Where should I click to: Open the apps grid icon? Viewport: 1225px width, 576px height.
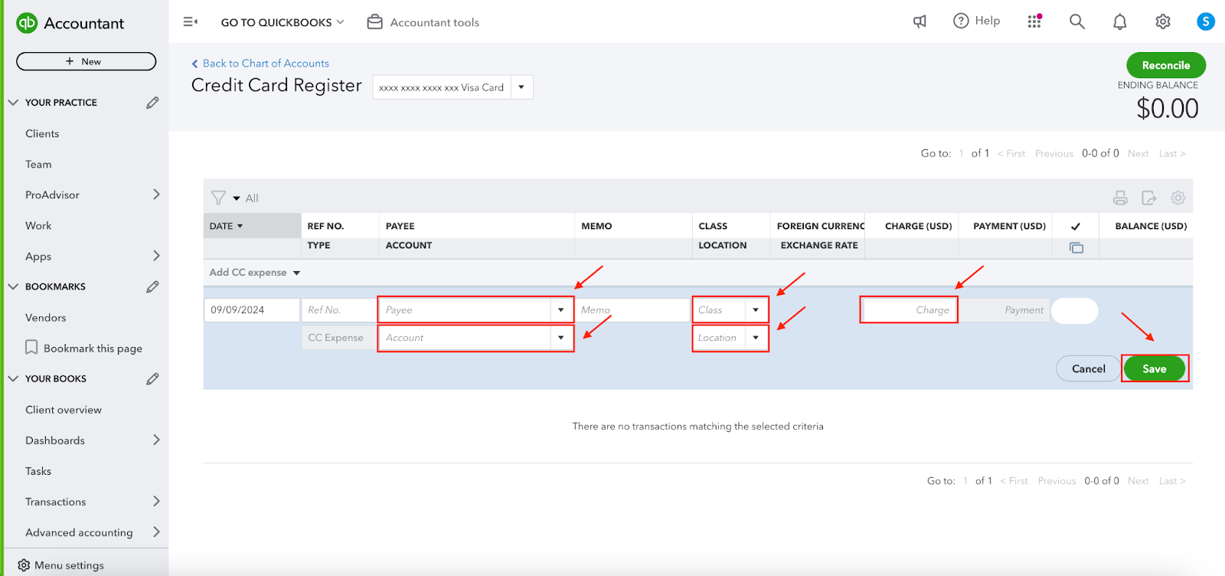click(1034, 21)
